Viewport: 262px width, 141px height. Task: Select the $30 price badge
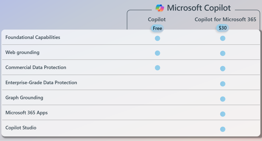(223, 28)
